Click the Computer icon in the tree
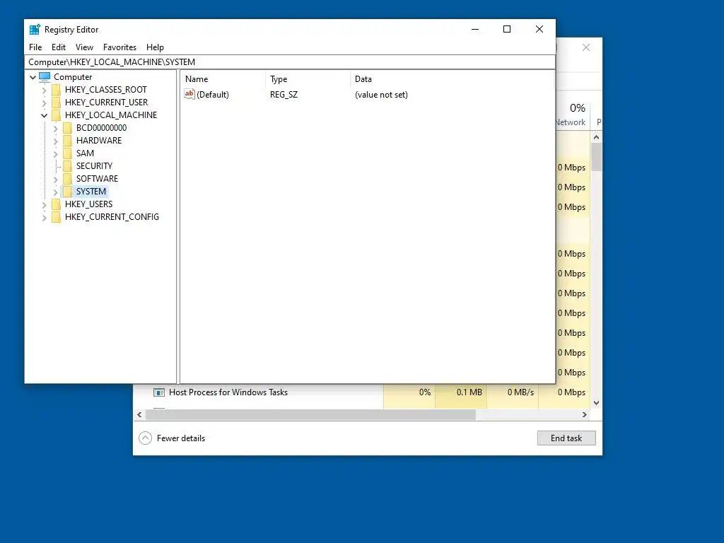The height and width of the screenshot is (543, 724). tap(45, 76)
